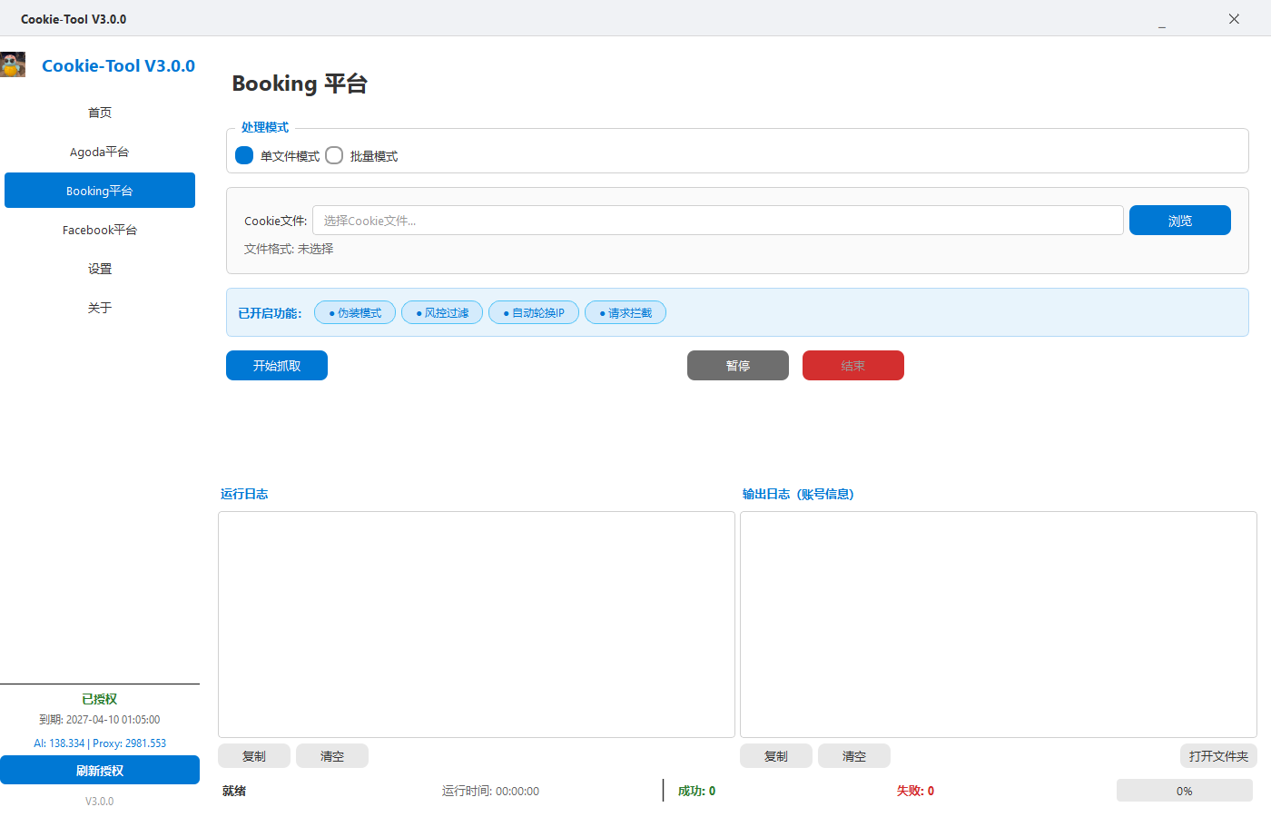Select single file mode radio button
Viewport: 1271px width, 817px height.
click(244, 155)
